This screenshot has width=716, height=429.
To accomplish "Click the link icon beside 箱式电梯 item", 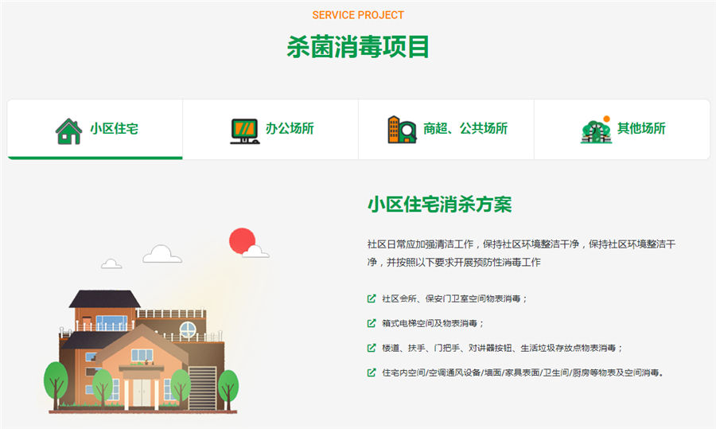I will (372, 323).
